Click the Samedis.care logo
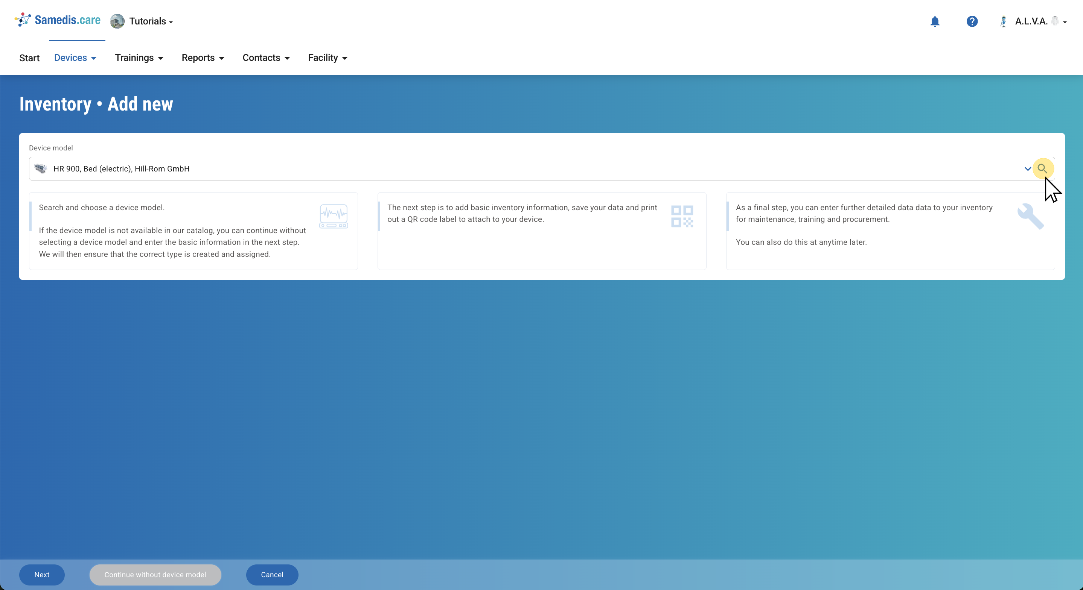Screen dimensions: 1083x590 click(x=58, y=20)
